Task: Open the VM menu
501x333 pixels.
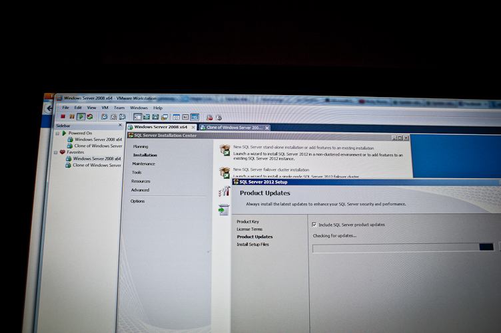Action: (x=105, y=108)
